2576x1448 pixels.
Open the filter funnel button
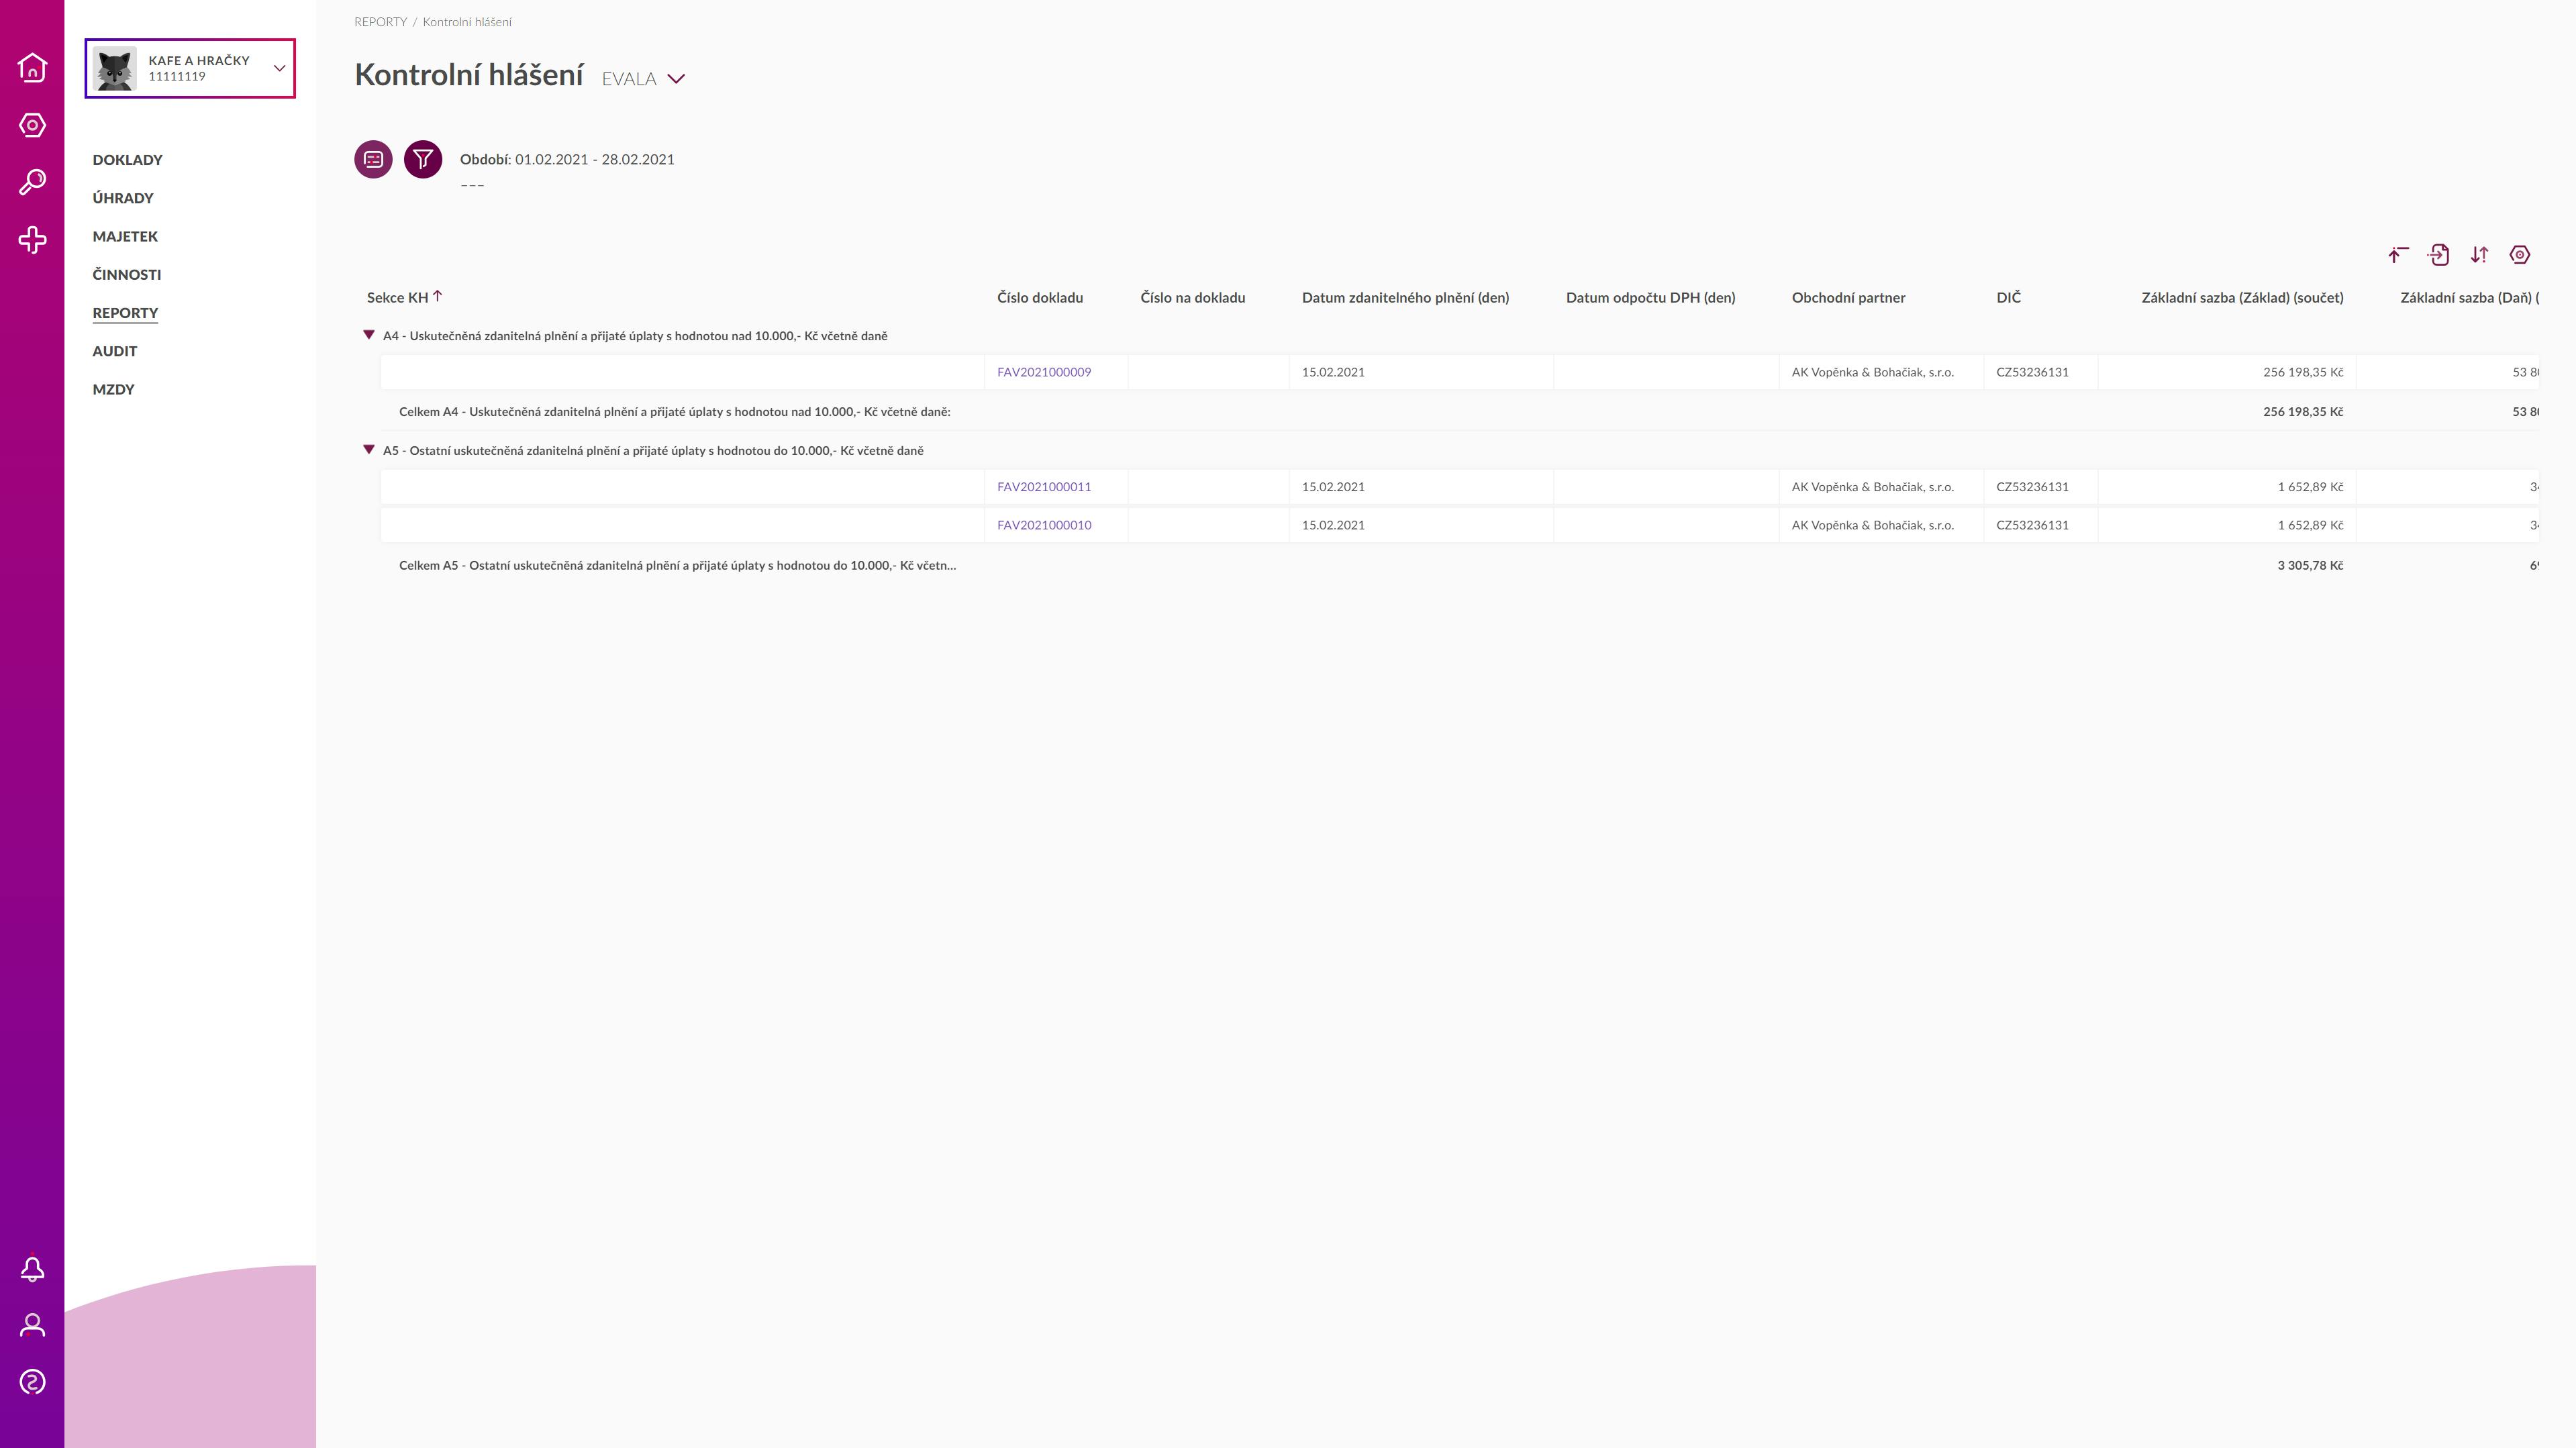[x=423, y=159]
